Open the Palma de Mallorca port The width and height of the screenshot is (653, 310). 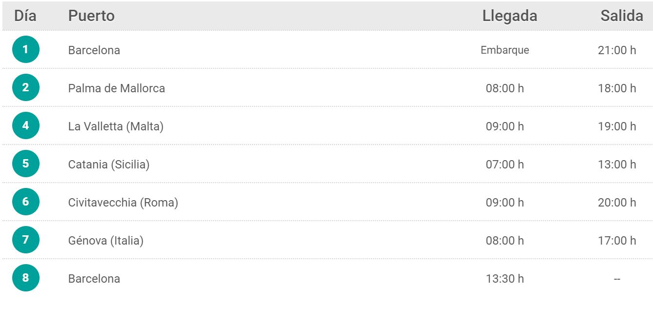click(x=117, y=88)
